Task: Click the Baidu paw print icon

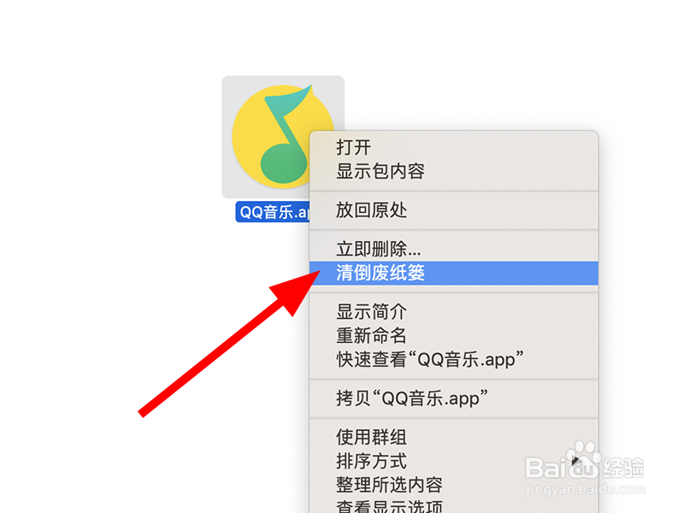Action: tap(584, 458)
